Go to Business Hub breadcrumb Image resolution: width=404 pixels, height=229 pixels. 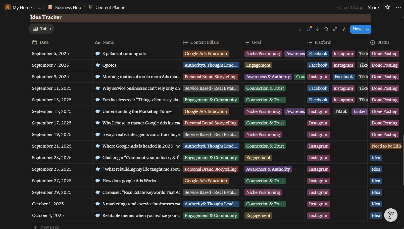[68, 8]
